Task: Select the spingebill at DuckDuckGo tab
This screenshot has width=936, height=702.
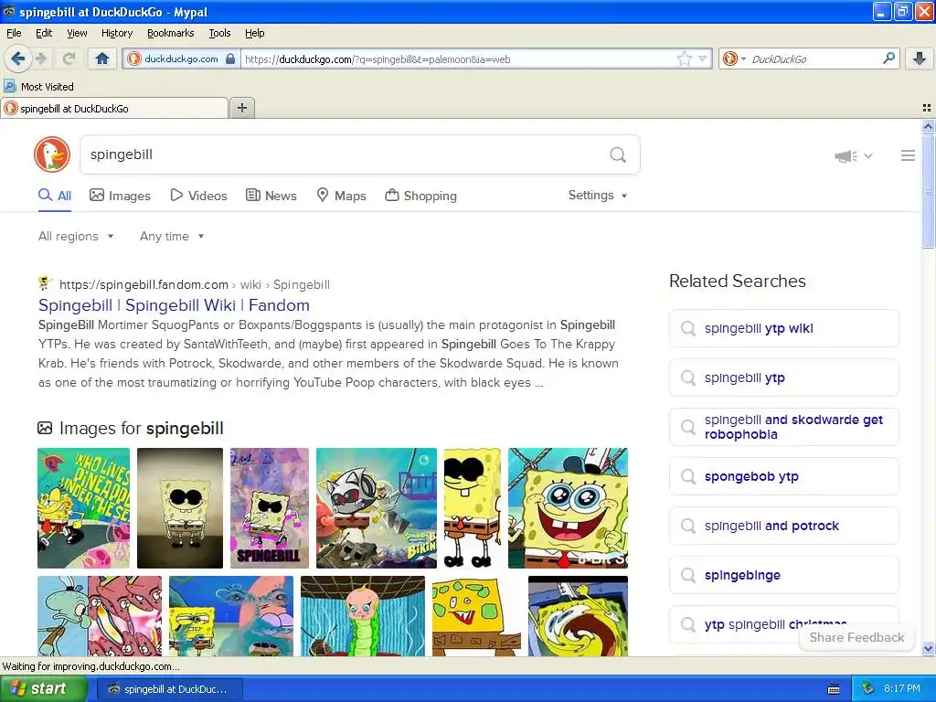Action: [114, 108]
